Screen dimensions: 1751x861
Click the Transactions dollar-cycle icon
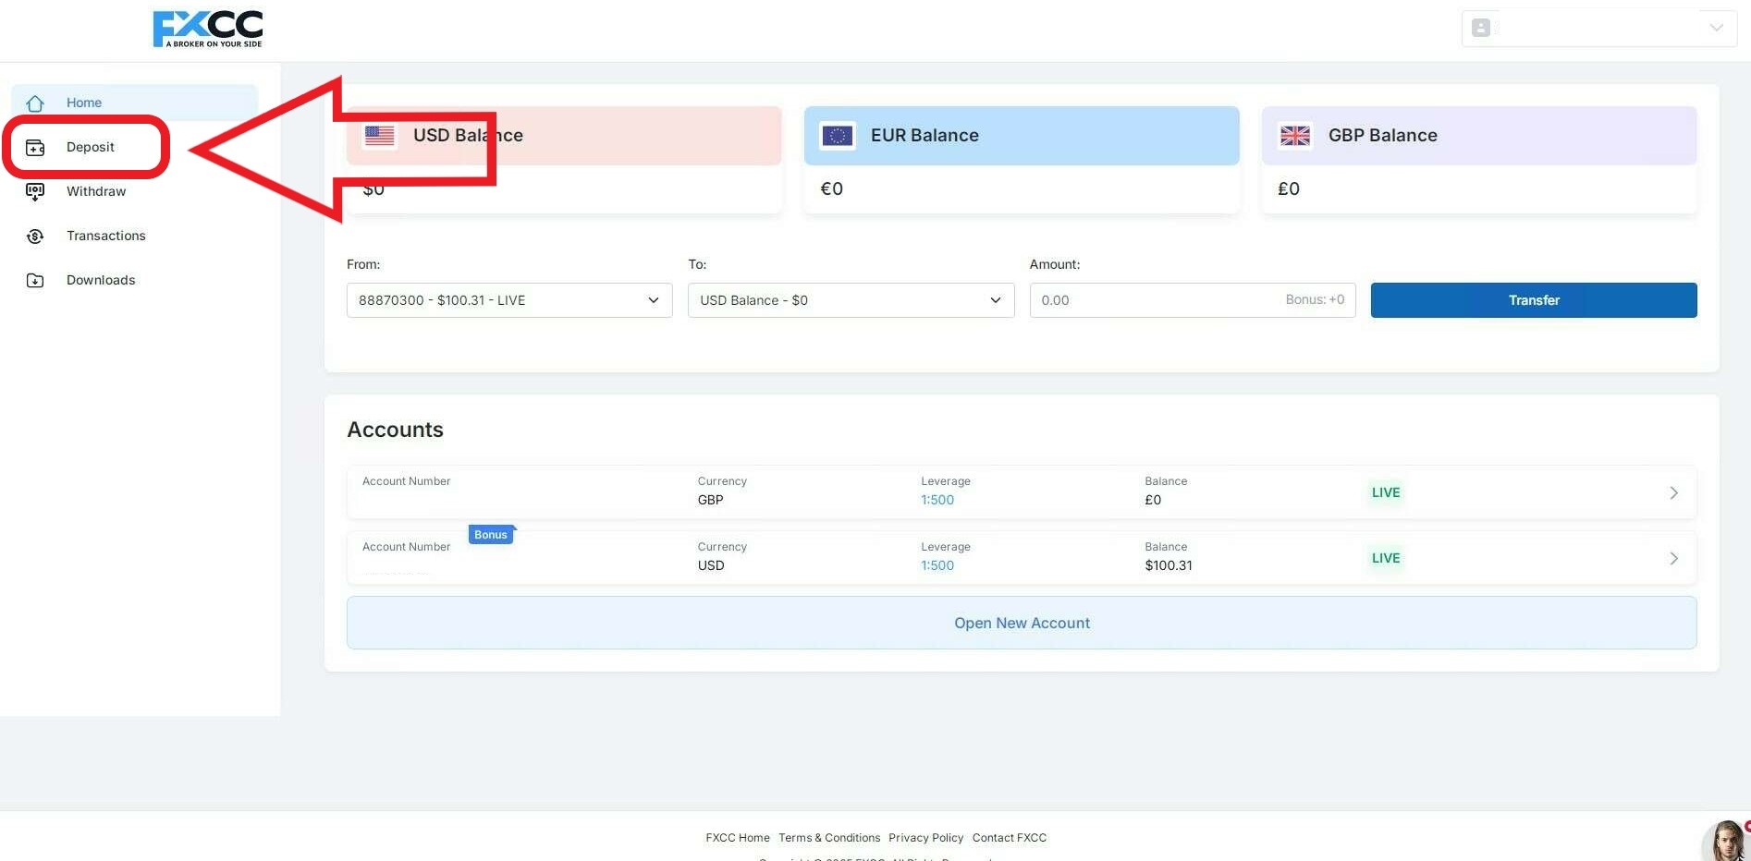click(35, 236)
